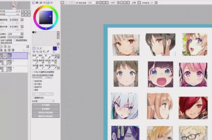Open the layer blend mode (正常) dropdown

(22, 34)
